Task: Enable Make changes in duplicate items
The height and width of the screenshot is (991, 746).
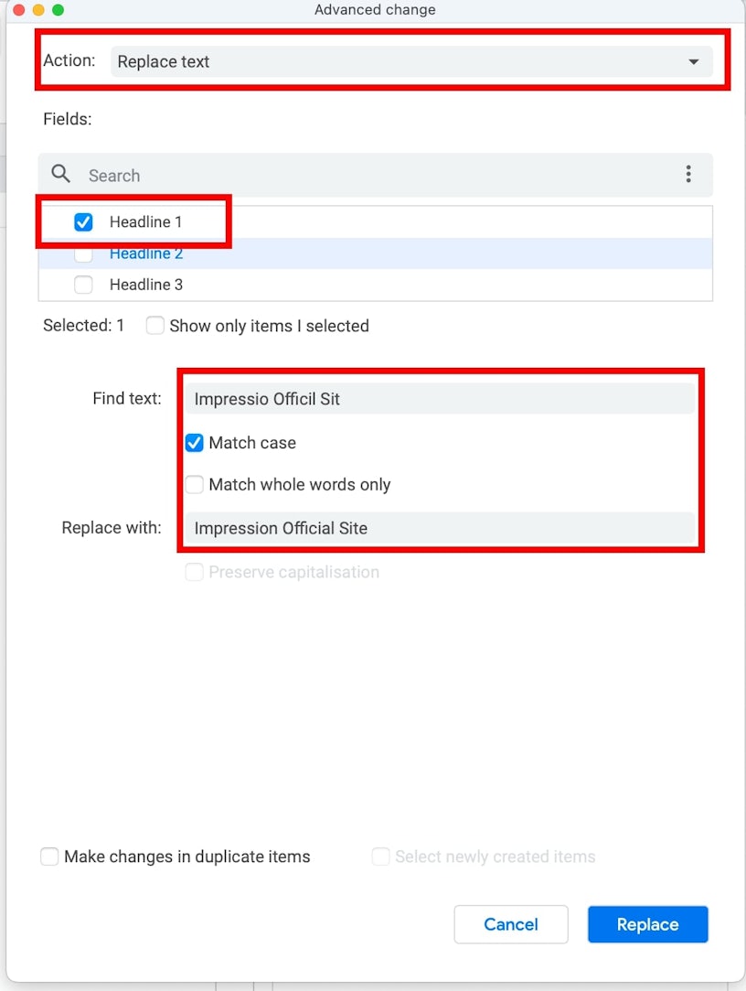Action: [49, 857]
